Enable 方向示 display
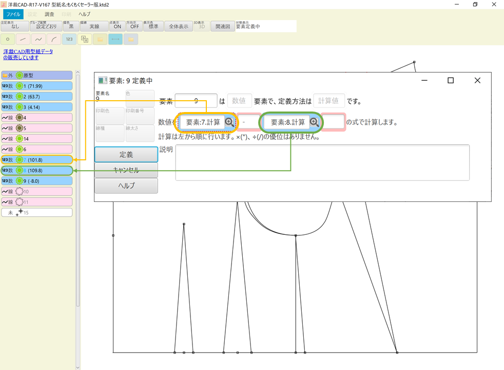This screenshot has height=370, width=504. (134, 26)
